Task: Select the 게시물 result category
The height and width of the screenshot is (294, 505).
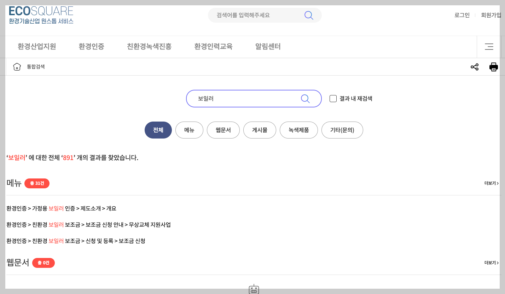Action: click(260, 130)
